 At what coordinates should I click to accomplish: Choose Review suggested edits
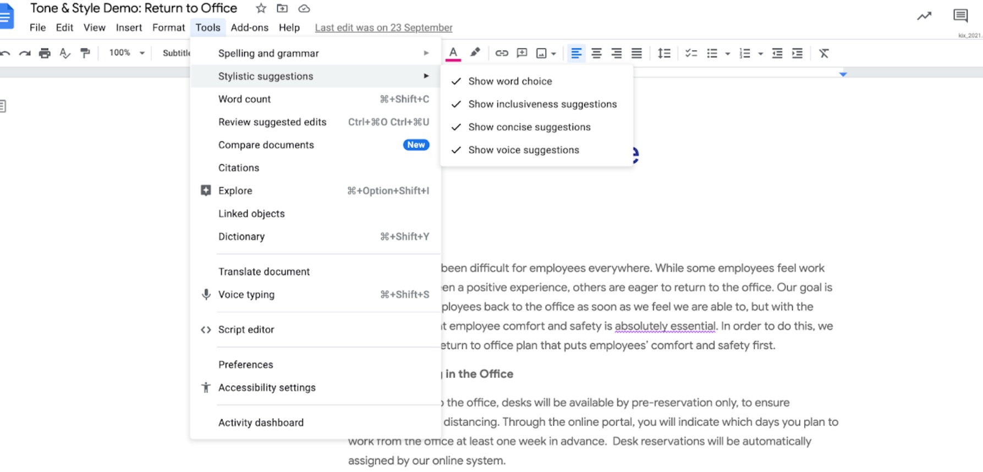point(315,123)
